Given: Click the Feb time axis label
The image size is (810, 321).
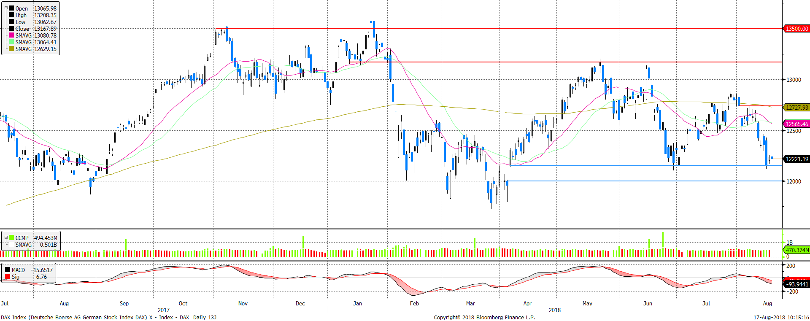Looking at the screenshot, I should [415, 303].
